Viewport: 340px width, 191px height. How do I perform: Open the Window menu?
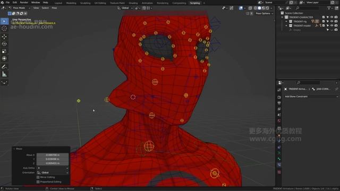pyautogui.click(x=36, y=3)
